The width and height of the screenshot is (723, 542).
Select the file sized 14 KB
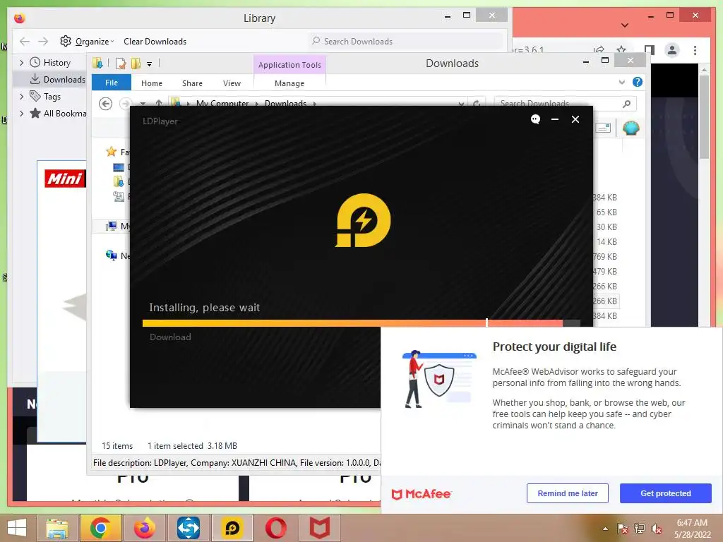pos(607,241)
